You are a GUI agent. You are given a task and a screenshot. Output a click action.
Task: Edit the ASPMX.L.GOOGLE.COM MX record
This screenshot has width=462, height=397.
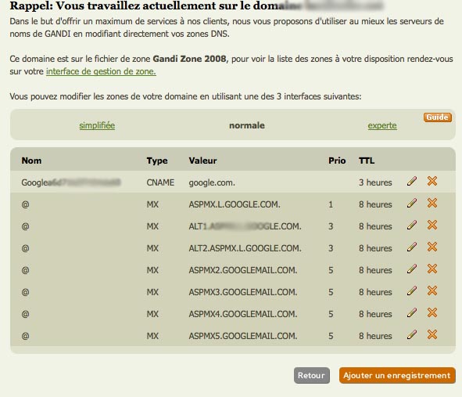coord(412,203)
